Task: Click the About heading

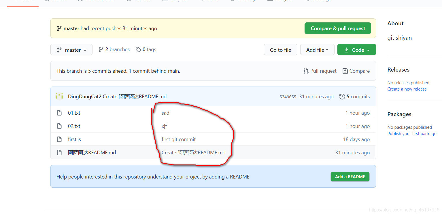Action: (396, 23)
